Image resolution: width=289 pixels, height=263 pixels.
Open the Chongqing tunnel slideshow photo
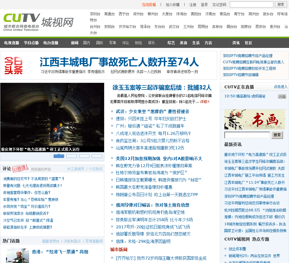pos(52,117)
